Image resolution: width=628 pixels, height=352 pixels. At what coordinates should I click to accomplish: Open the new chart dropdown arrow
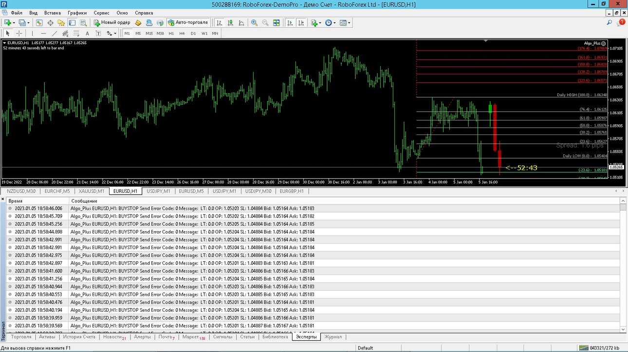(x=14, y=23)
